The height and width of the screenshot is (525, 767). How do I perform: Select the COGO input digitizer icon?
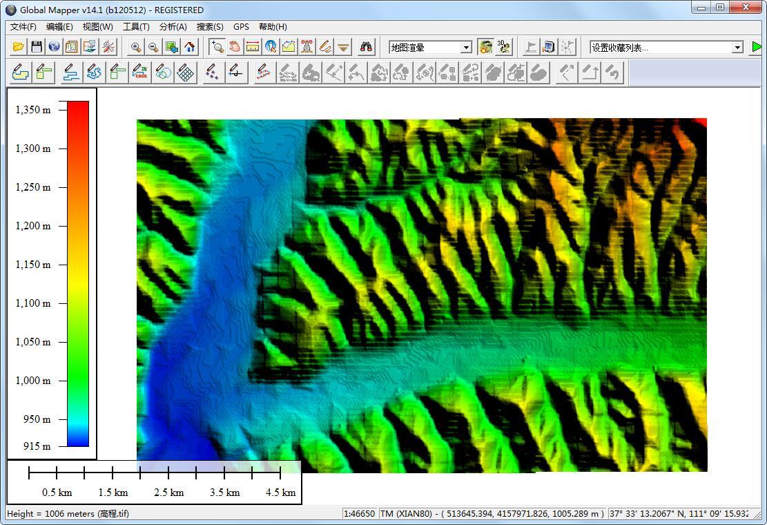click(x=140, y=73)
